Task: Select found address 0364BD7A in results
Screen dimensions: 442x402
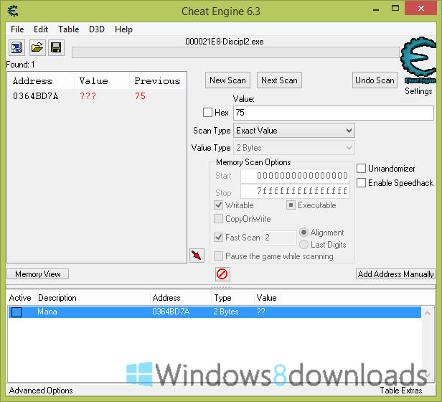Action: pos(36,96)
